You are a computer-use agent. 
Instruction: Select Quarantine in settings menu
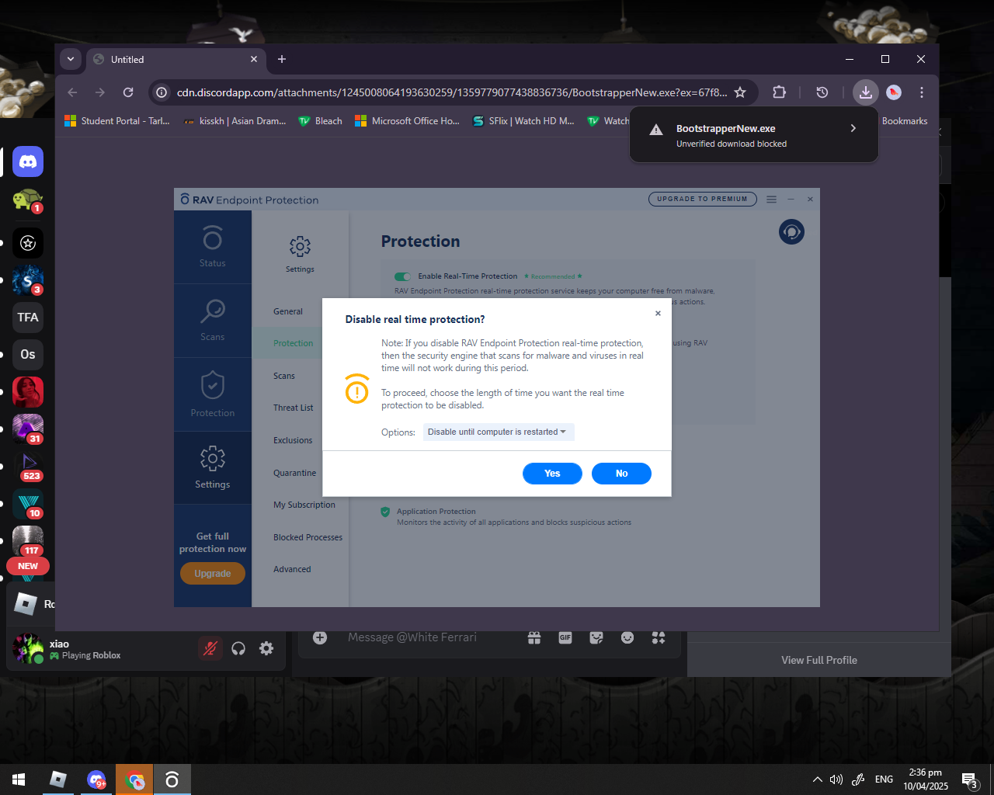295,473
